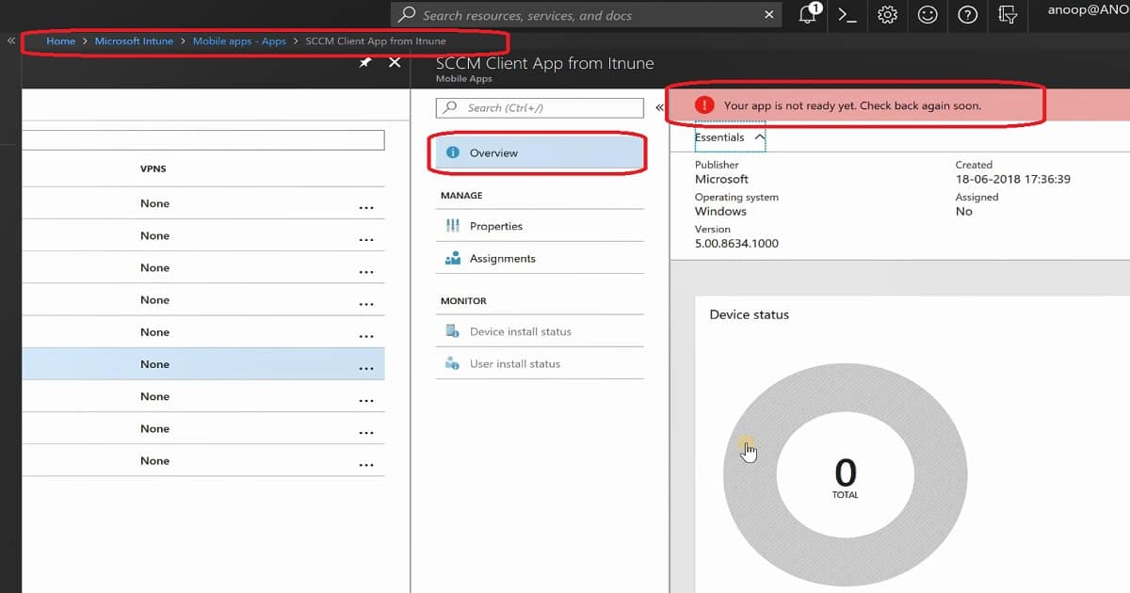Image resolution: width=1130 pixels, height=593 pixels.
Task: Collapse the app menu with double chevron
Action: tap(659, 107)
